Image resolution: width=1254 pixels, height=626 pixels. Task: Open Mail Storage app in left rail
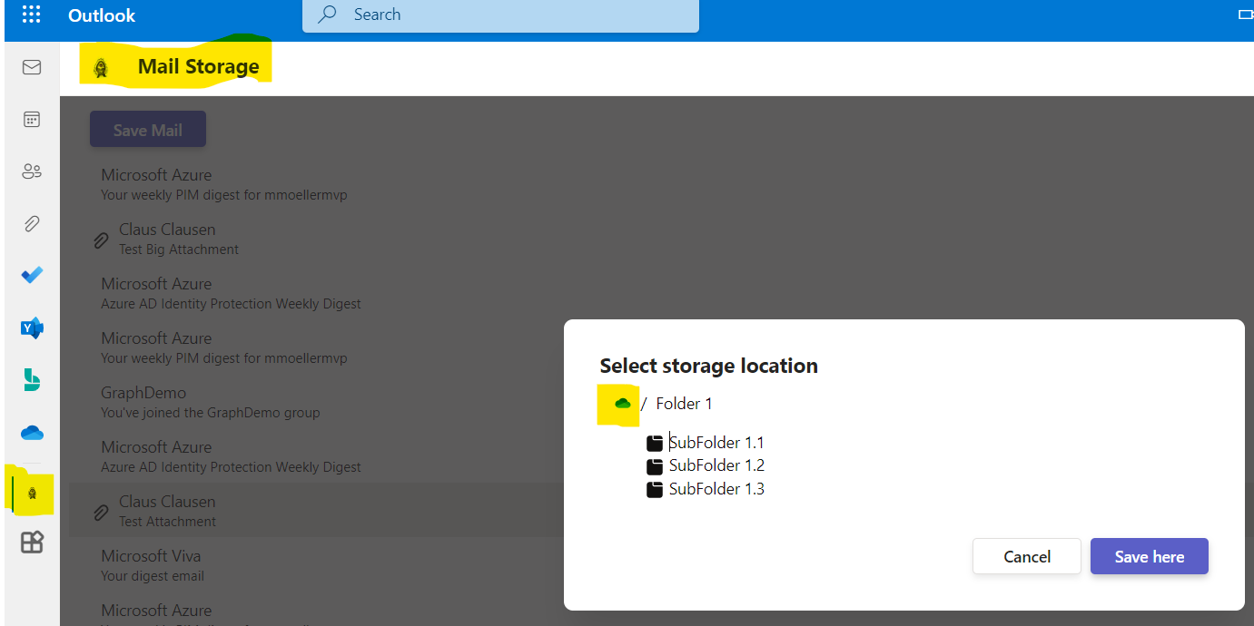(x=33, y=493)
